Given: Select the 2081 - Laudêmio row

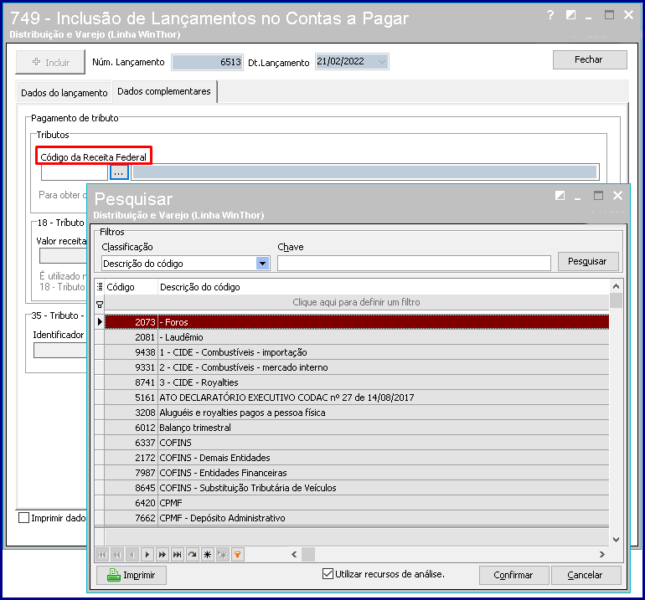Looking at the screenshot, I should coord(357,337).
